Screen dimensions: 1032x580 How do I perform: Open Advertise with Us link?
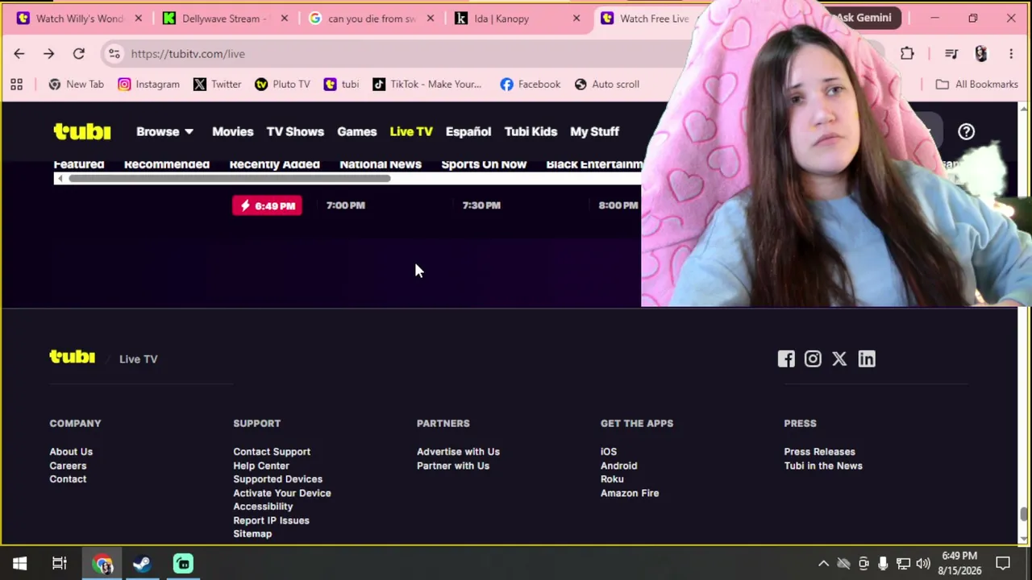[458, 452]
